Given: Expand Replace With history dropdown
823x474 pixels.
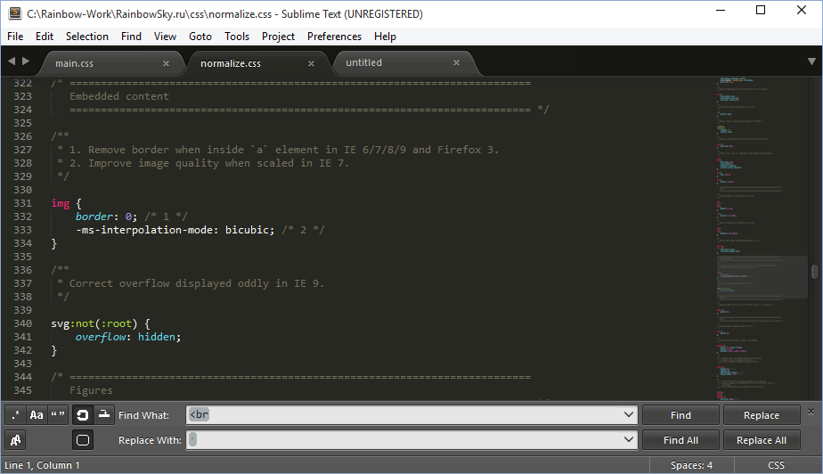Looking at the screenshot, I should 628,439.
